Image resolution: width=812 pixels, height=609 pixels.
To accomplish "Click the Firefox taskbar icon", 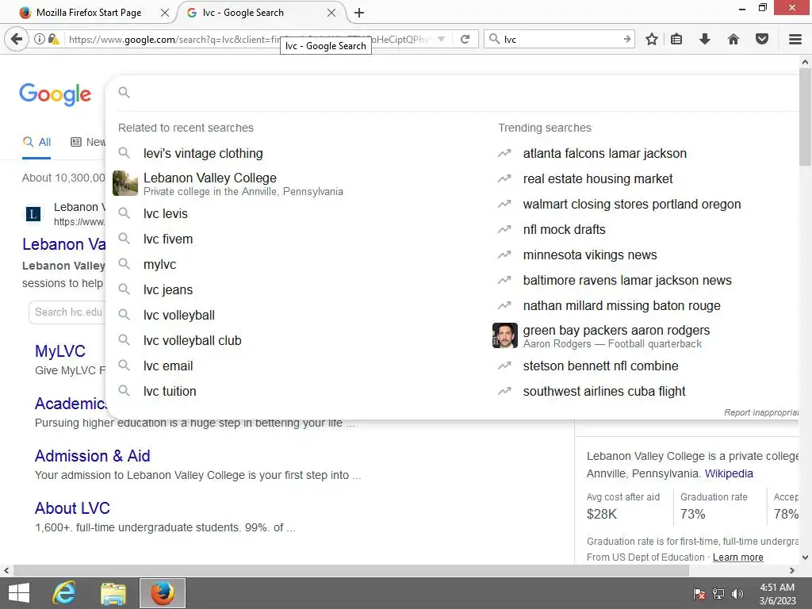I will point(162,593).
